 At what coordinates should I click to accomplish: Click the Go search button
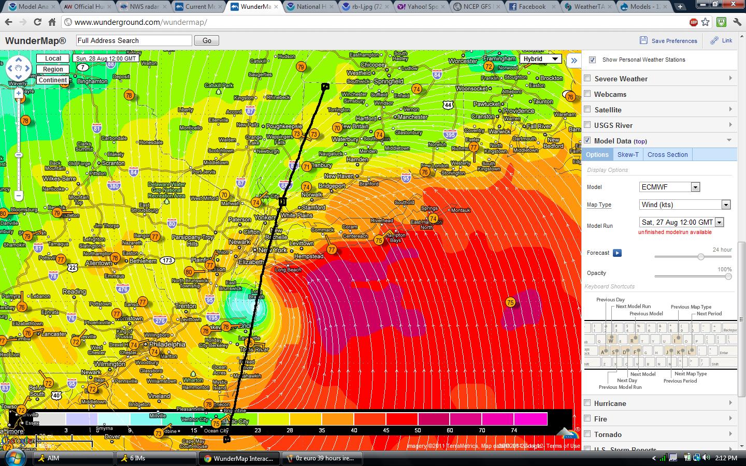click(207, 40)
